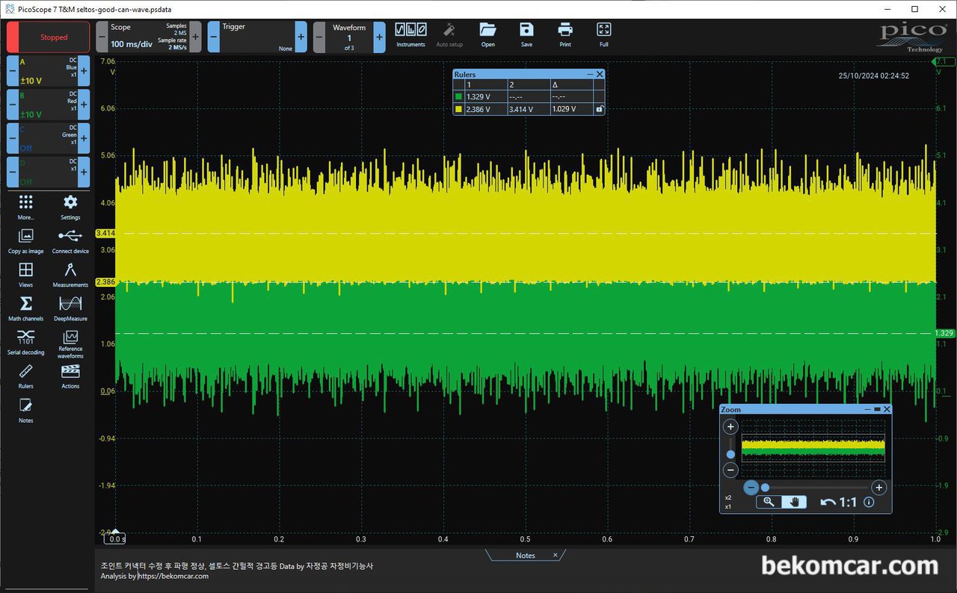
Task: Open Channel D Off options
Action: [48, 172]
